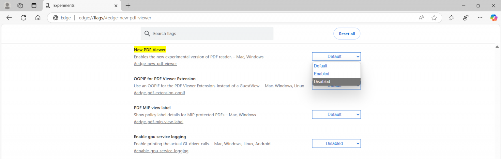Select the Experiments tab
Viewport: 501px width, 159px height.
(x=82, y=6)
